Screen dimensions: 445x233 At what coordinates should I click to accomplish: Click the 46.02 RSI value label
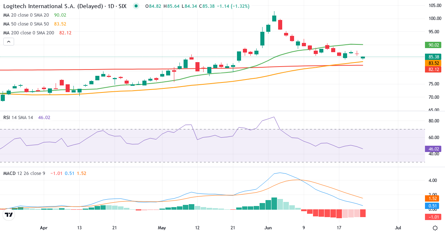pos(434,149)
